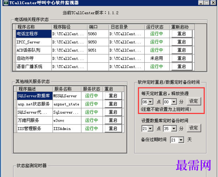Open the 备份过期时间 days dropdown
The width and height of the screenshot is (218, 177).
181,140
